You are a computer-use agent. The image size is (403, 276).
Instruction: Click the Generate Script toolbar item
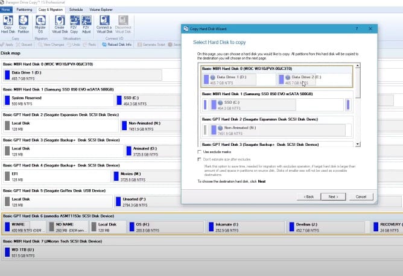point(156,45)
